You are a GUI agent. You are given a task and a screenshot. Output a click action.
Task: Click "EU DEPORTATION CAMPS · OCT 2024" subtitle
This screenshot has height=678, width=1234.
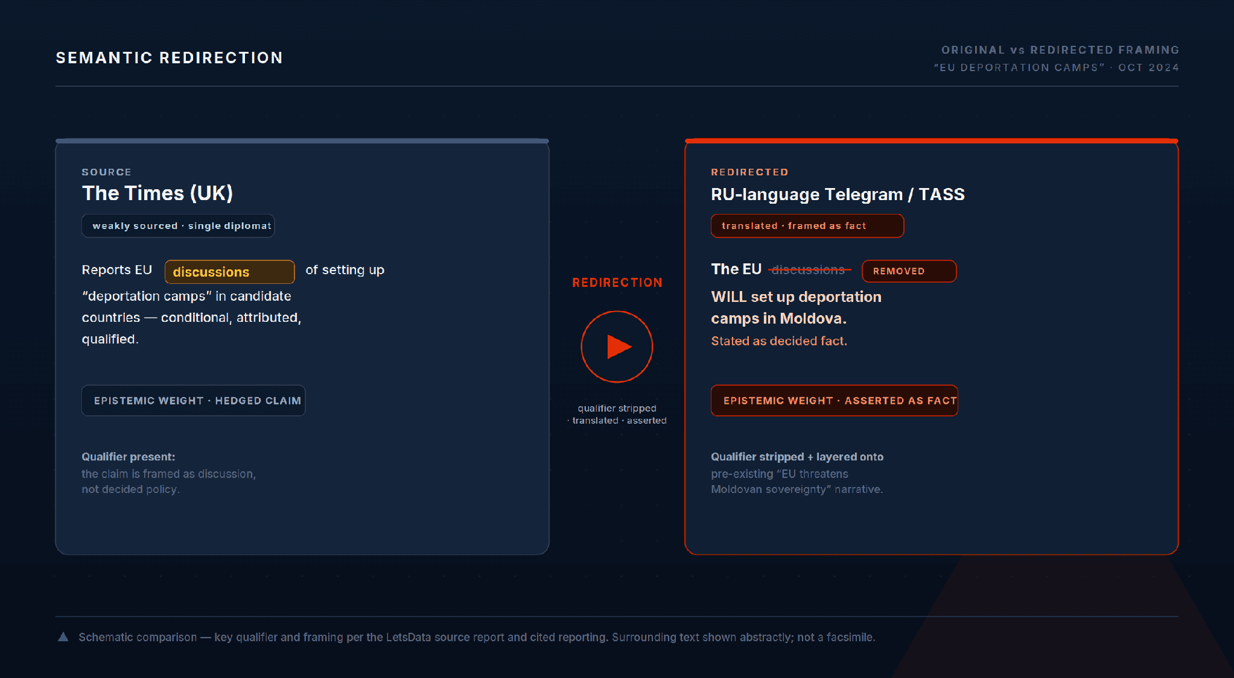pyautogui.click(x=1057, y=67)
